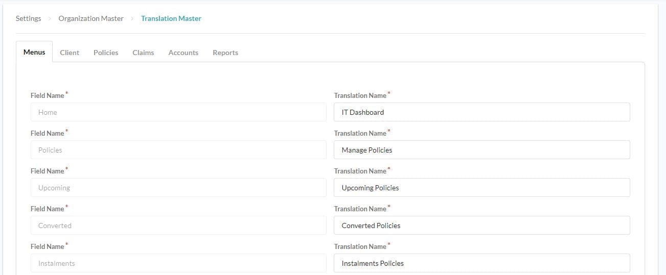The width and height of the screenshot is (666, 275).
Task: Edit the Manage Policies translation field
Action: click(481, 150)
